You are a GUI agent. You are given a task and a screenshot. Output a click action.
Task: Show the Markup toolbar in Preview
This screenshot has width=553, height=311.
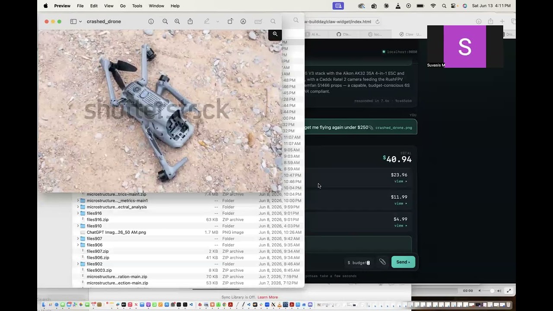[x=243, y=22]
